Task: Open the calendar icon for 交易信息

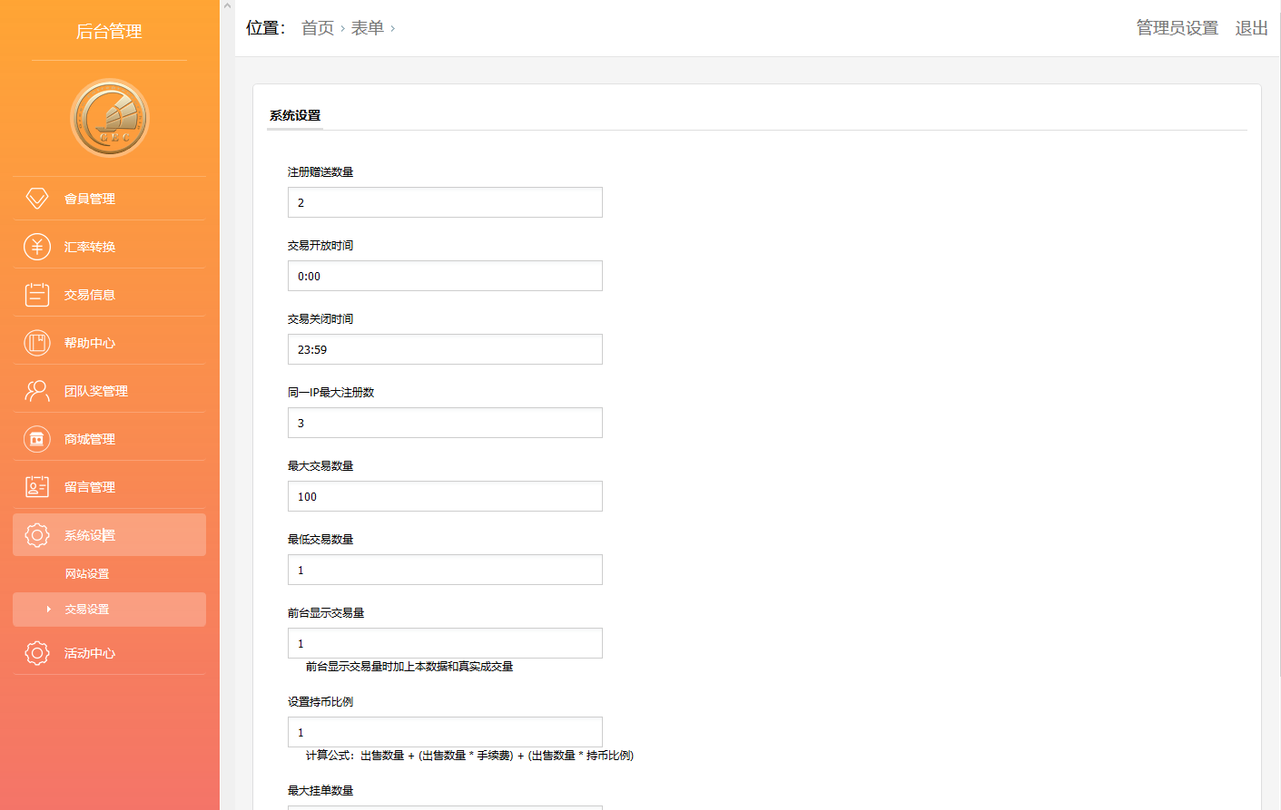Action: pos(37,295)
